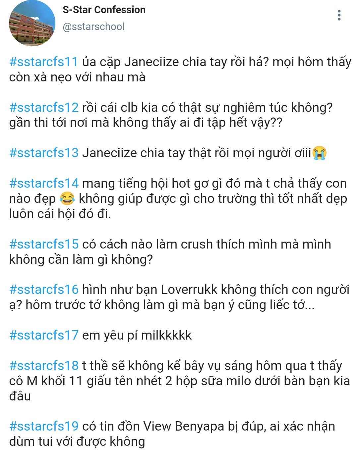Visit the @sstarschool handle
Image resolution: width=358 pixels, height=463 pixels.
click(93, 26)
